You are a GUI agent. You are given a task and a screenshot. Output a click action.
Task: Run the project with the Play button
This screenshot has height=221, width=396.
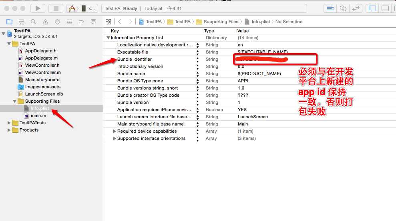click(38, 8)
